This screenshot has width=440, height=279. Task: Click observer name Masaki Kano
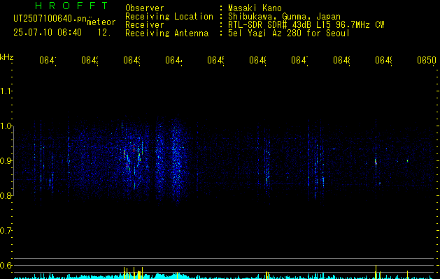point(255,8)
